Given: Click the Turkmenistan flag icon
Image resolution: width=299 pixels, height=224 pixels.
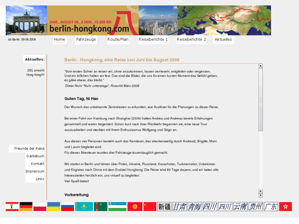Looking at the screenshot, I should (x=101, y=206).
